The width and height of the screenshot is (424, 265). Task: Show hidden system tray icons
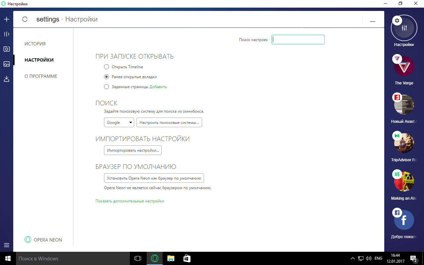[353, 258]
